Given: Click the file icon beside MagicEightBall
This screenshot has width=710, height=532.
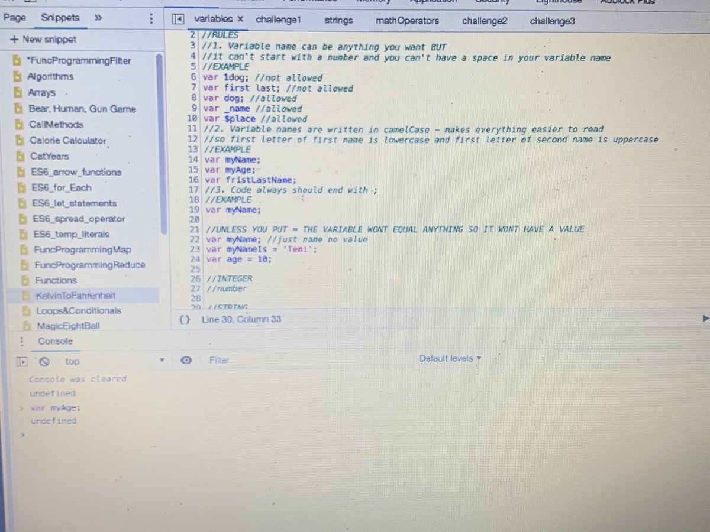Looking at the screenshot, I should click(x=27, y=326).
